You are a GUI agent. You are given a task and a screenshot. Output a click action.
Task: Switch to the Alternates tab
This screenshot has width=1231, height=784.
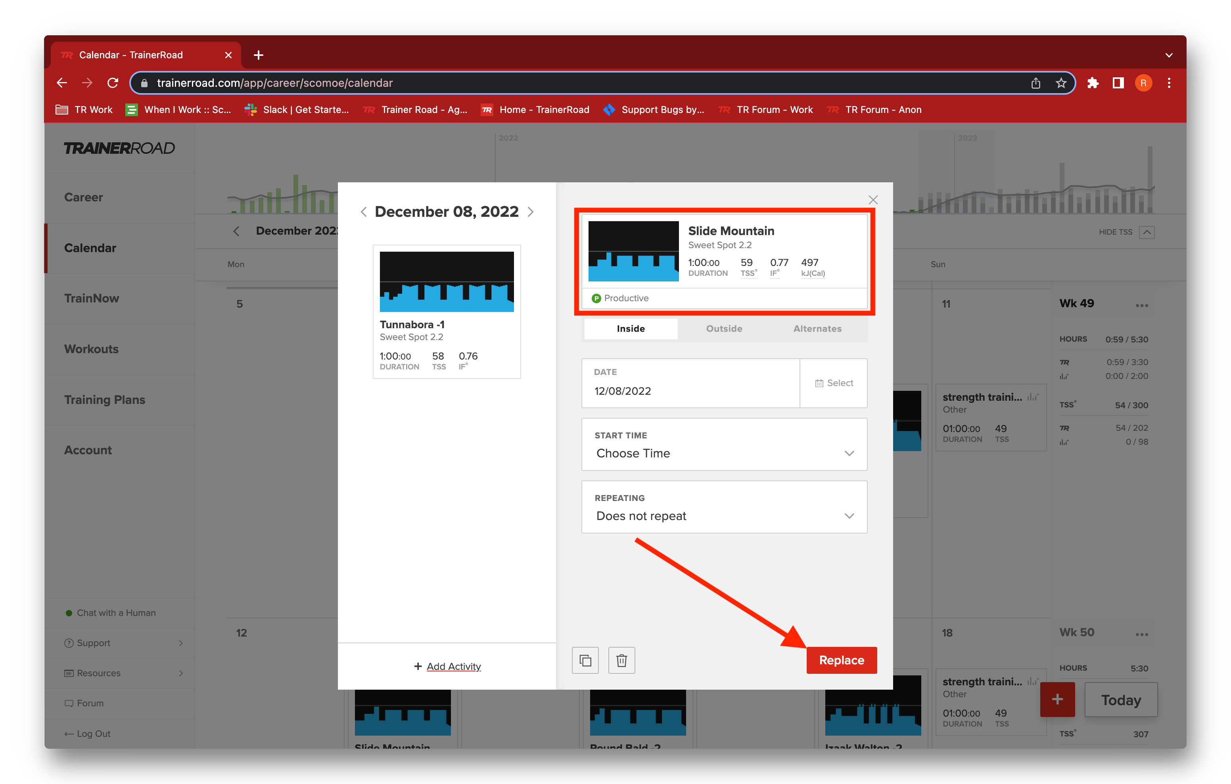[x=817, y=329]
